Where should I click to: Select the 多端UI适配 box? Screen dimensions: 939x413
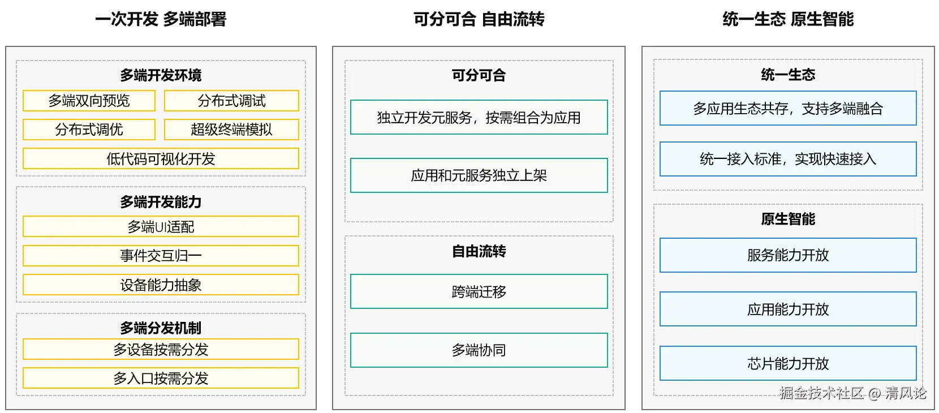point(161,227)
